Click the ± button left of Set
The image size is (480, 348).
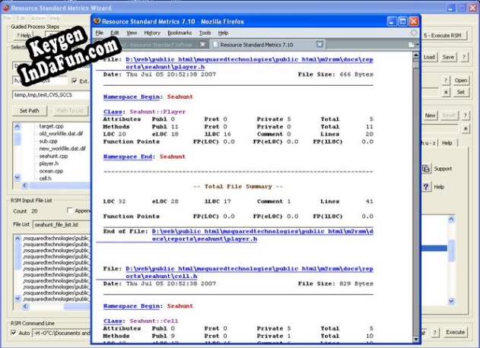pyautogui.click(x=446, y=92)
